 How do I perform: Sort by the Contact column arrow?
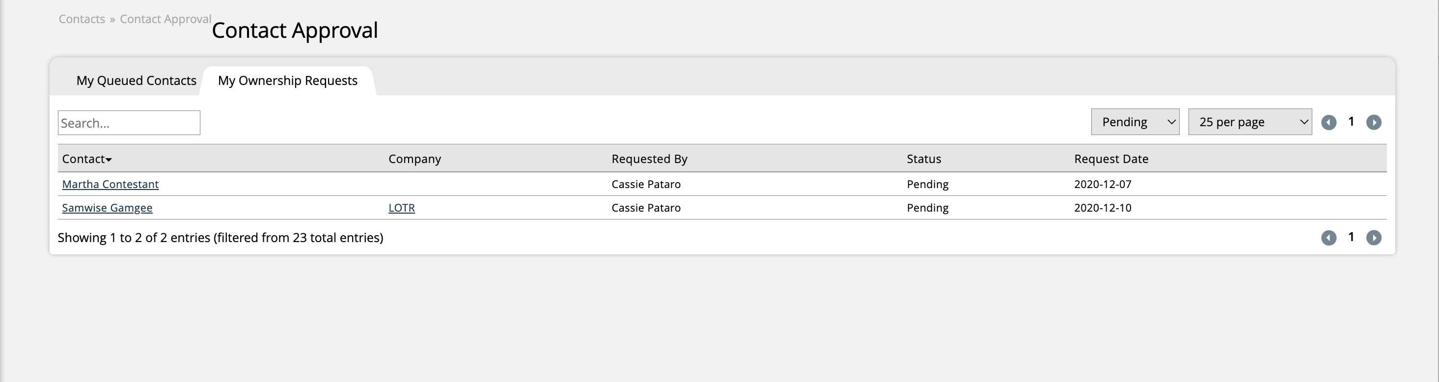coord(109,160)
